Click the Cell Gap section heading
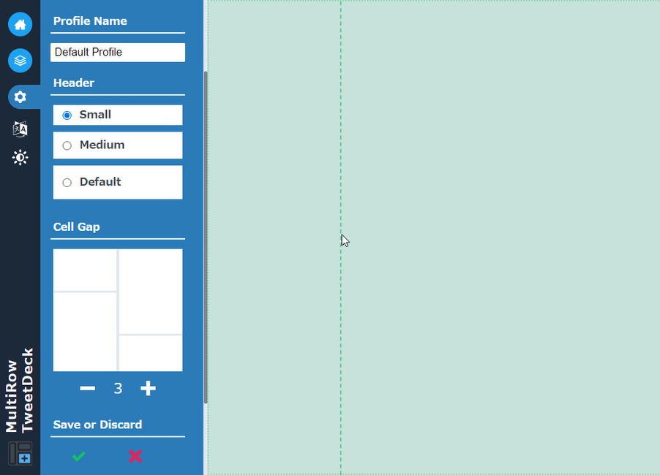Viewport: 660px width, 475px height. point(77,227)
